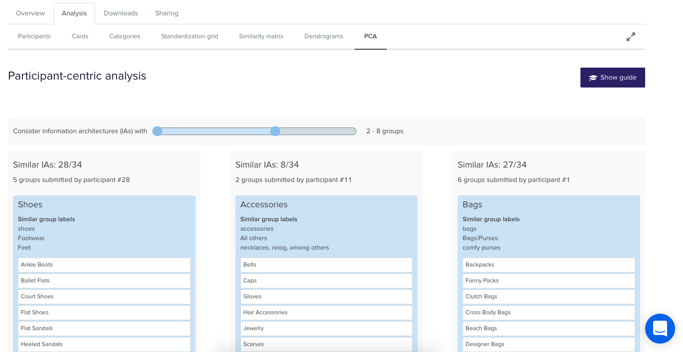Click the Heeled Sandals card
The height and width of the screenshot is (352, 683).
[105, 344]
